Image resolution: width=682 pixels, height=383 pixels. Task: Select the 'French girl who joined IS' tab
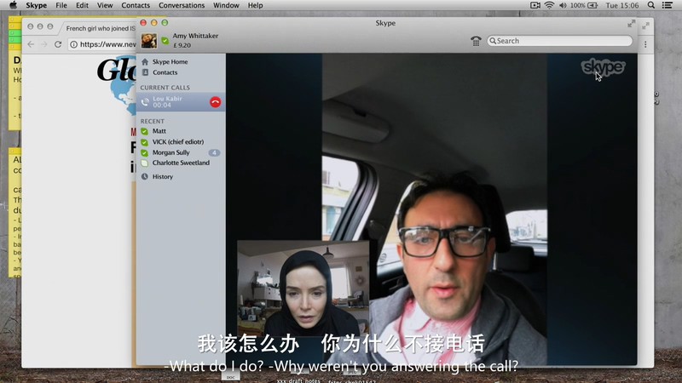pos(101,28)
